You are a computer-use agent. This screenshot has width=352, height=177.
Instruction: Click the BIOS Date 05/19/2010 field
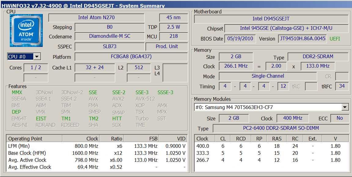[240, 38]
